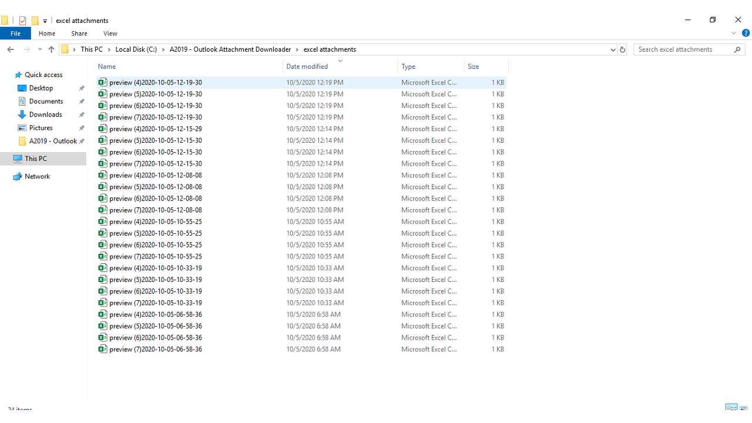Expand the chevron after Local Disk (C:)

pyautogui.click(x=163, y=49)
